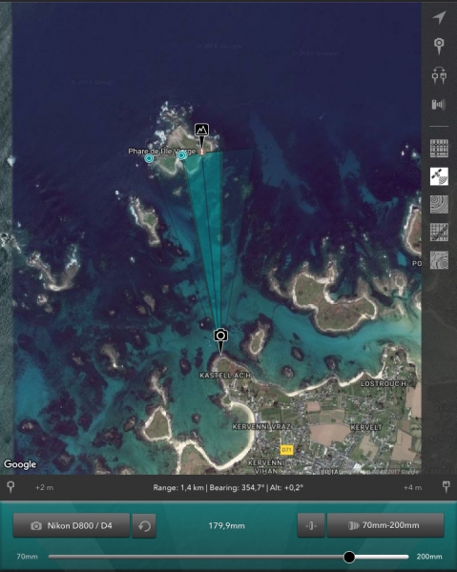Select the bottom topographic map layer icon
The height and width of the screenshot is (572, 457).
pos(439,260)
